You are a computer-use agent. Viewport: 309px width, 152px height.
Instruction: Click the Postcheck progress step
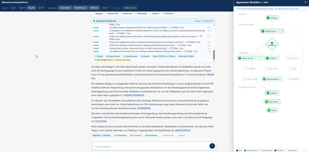pyautogui.click(x=167, y=14)
